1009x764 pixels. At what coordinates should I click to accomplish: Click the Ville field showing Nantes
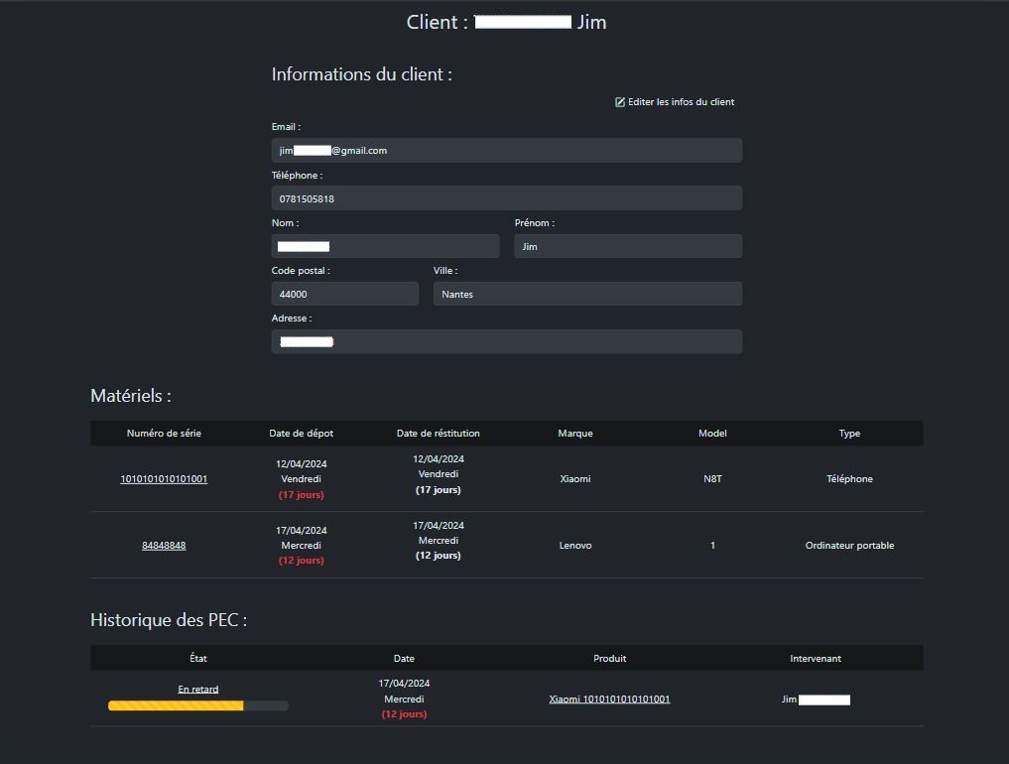coord(586,294)
